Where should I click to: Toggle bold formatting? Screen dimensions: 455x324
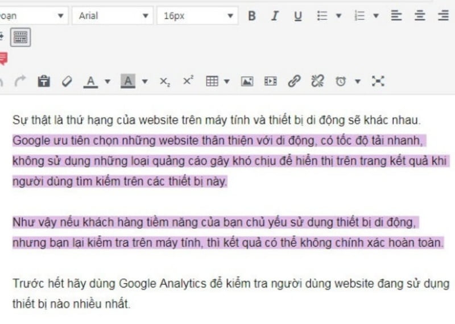[x=252, y=16]
